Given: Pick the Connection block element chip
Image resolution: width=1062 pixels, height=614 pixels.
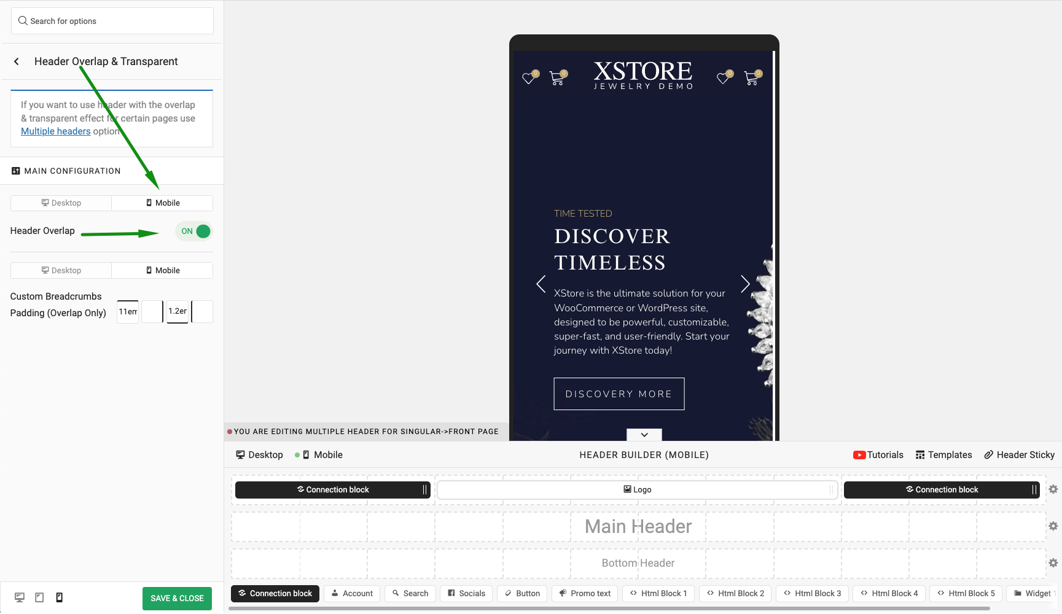Looking at the screenshot, I should pos(275,594).
